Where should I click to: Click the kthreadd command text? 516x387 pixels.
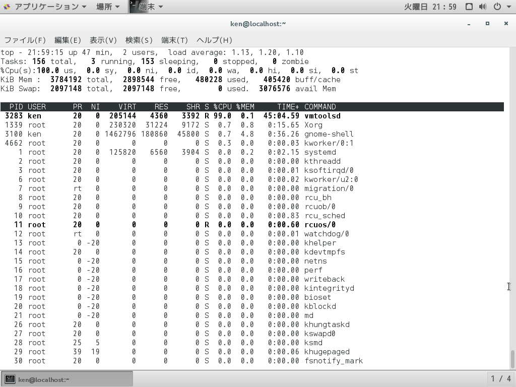click(322, 161)
